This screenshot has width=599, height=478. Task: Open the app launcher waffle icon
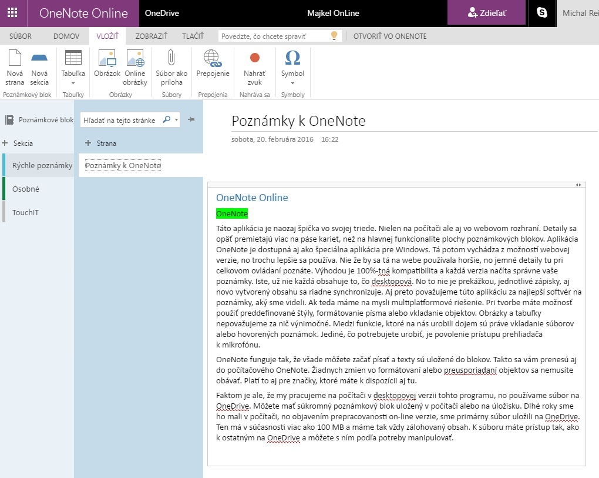[12, 13]
